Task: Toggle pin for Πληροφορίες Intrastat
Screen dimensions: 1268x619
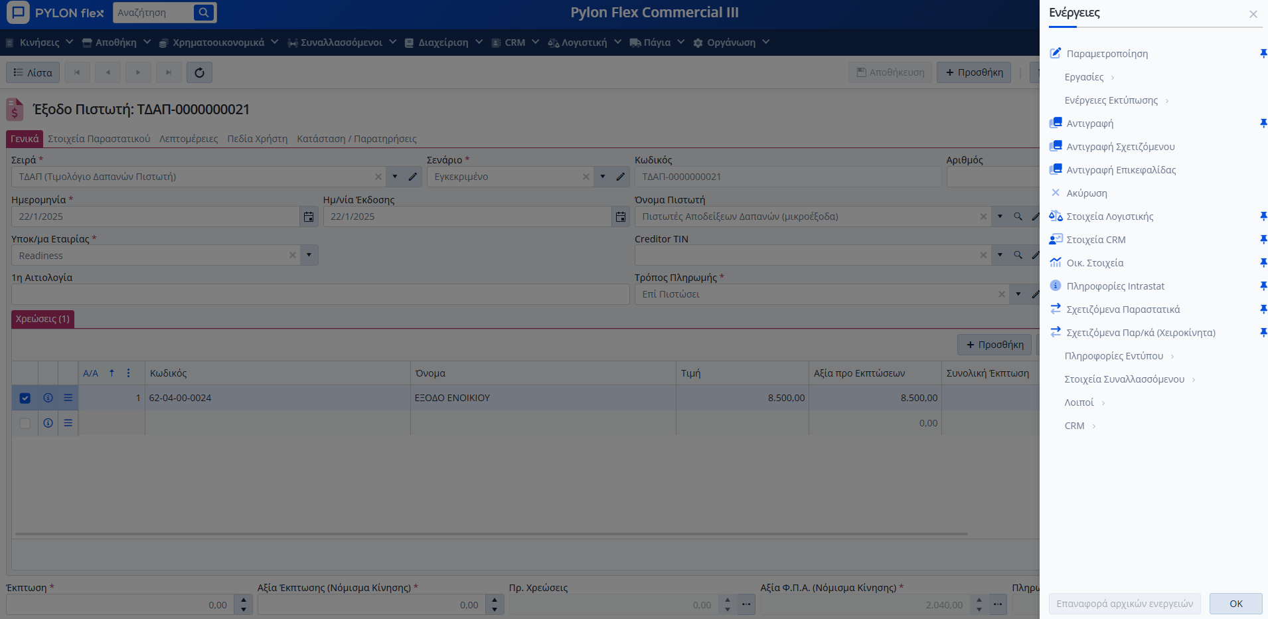Action: tap(1263, 286)
